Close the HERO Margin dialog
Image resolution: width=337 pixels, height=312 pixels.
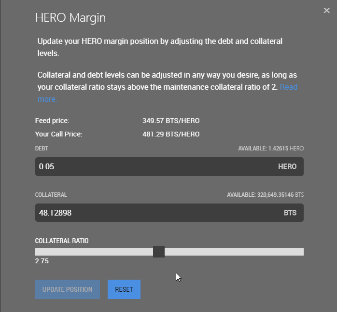pos(326,10)
